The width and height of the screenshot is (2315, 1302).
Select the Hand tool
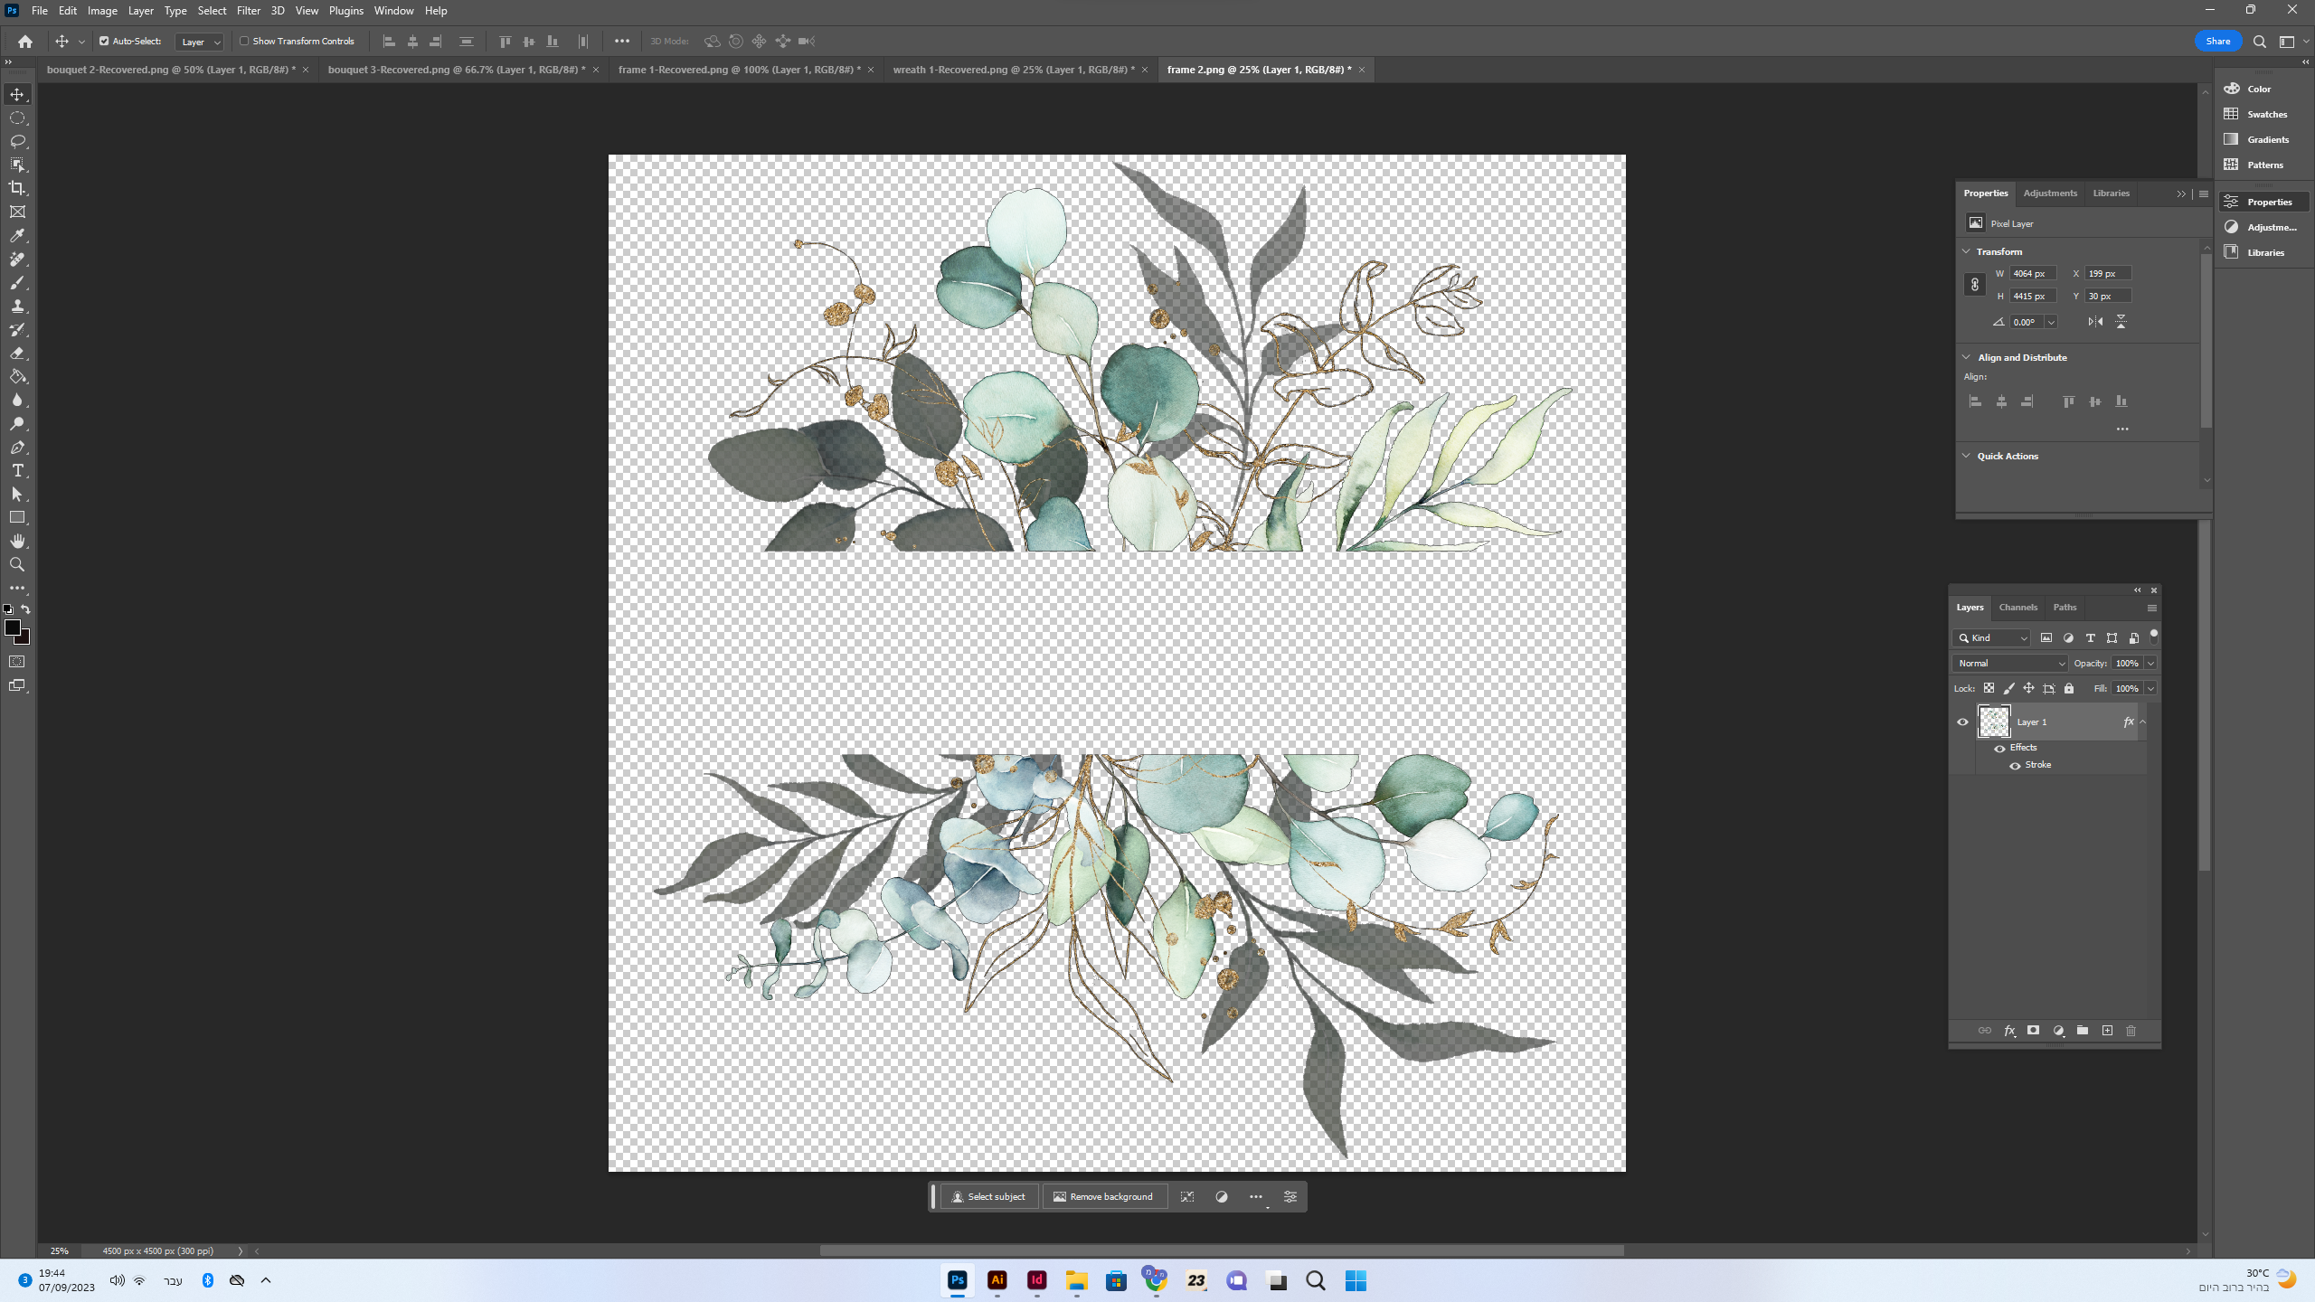pyautogui.click(x=17, y=541)
